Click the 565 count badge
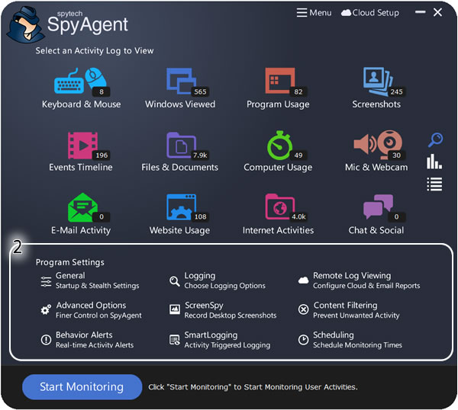458x410 pixels. 200,92
